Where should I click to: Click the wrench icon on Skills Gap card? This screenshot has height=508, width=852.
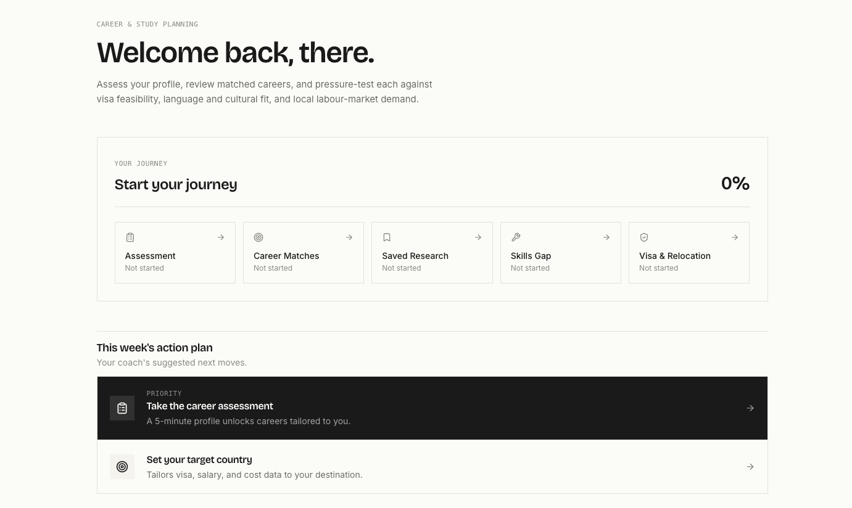[x=516, y=237]
